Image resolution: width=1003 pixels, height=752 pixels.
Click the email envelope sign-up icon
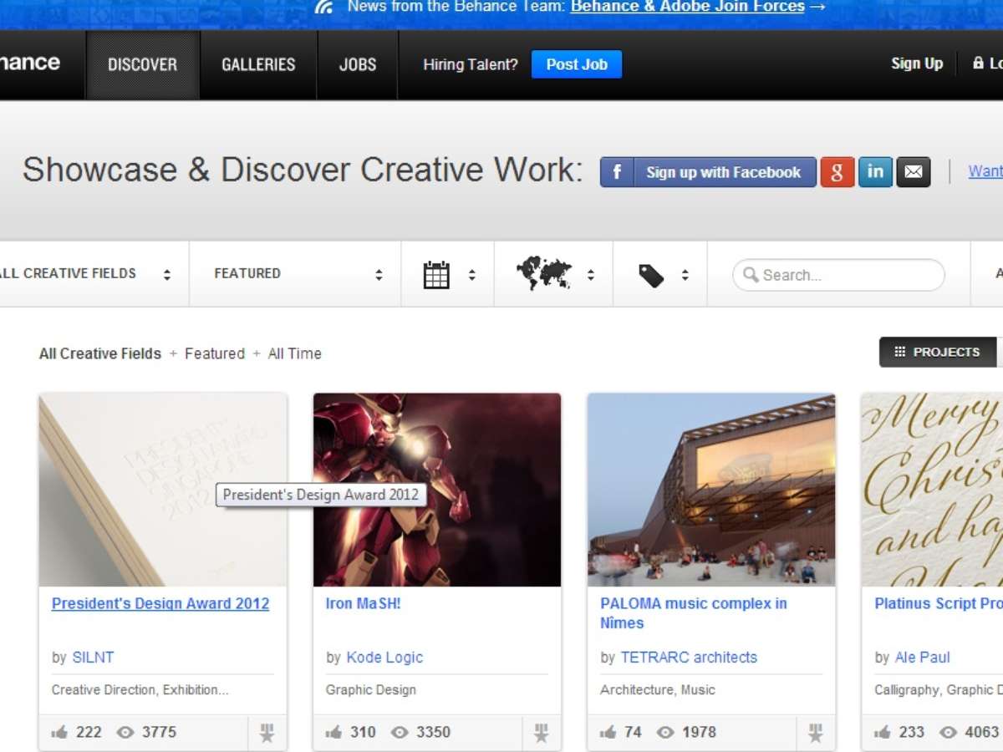click(914, 172)
